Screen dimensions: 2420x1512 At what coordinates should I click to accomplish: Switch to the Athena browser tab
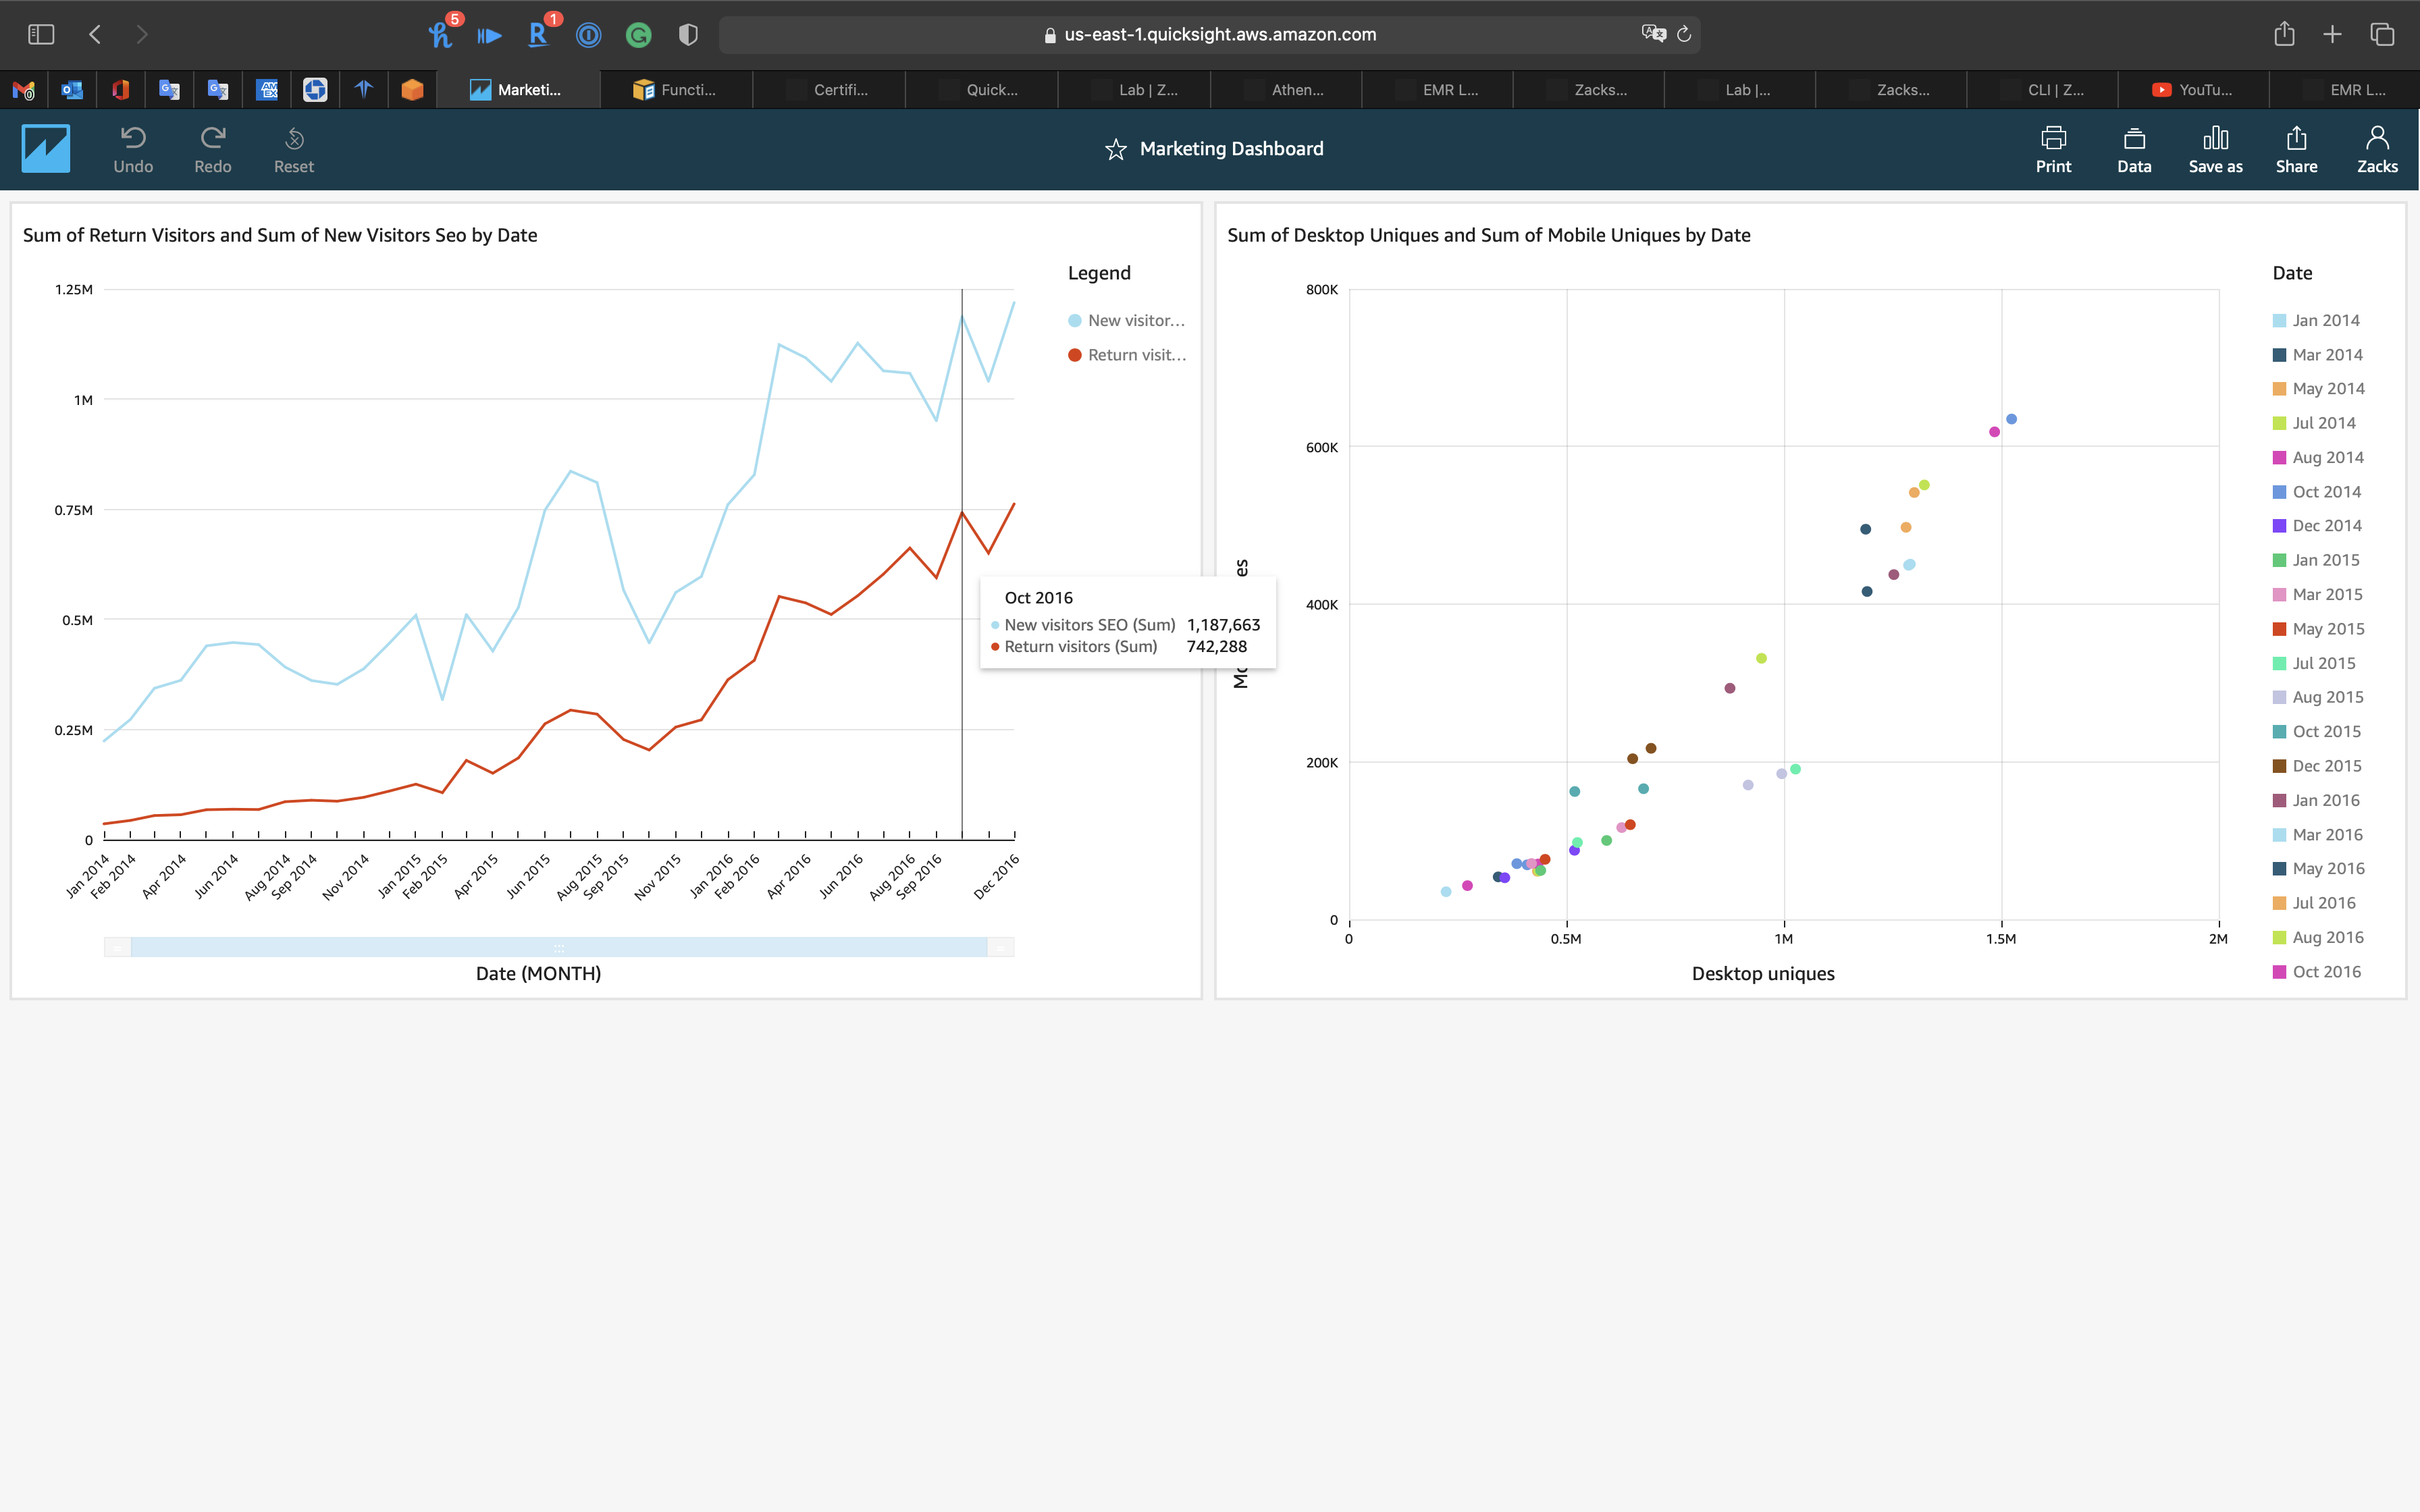pos(1286,90)
